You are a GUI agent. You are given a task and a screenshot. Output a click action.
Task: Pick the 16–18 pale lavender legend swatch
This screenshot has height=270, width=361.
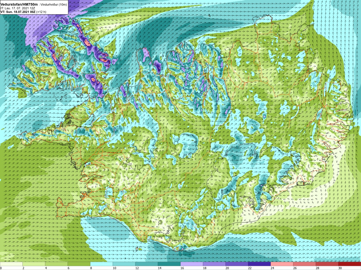(x=192, y=264)
